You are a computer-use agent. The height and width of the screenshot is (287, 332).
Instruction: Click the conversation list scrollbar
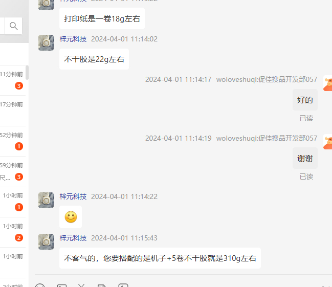tap(27, 73)
